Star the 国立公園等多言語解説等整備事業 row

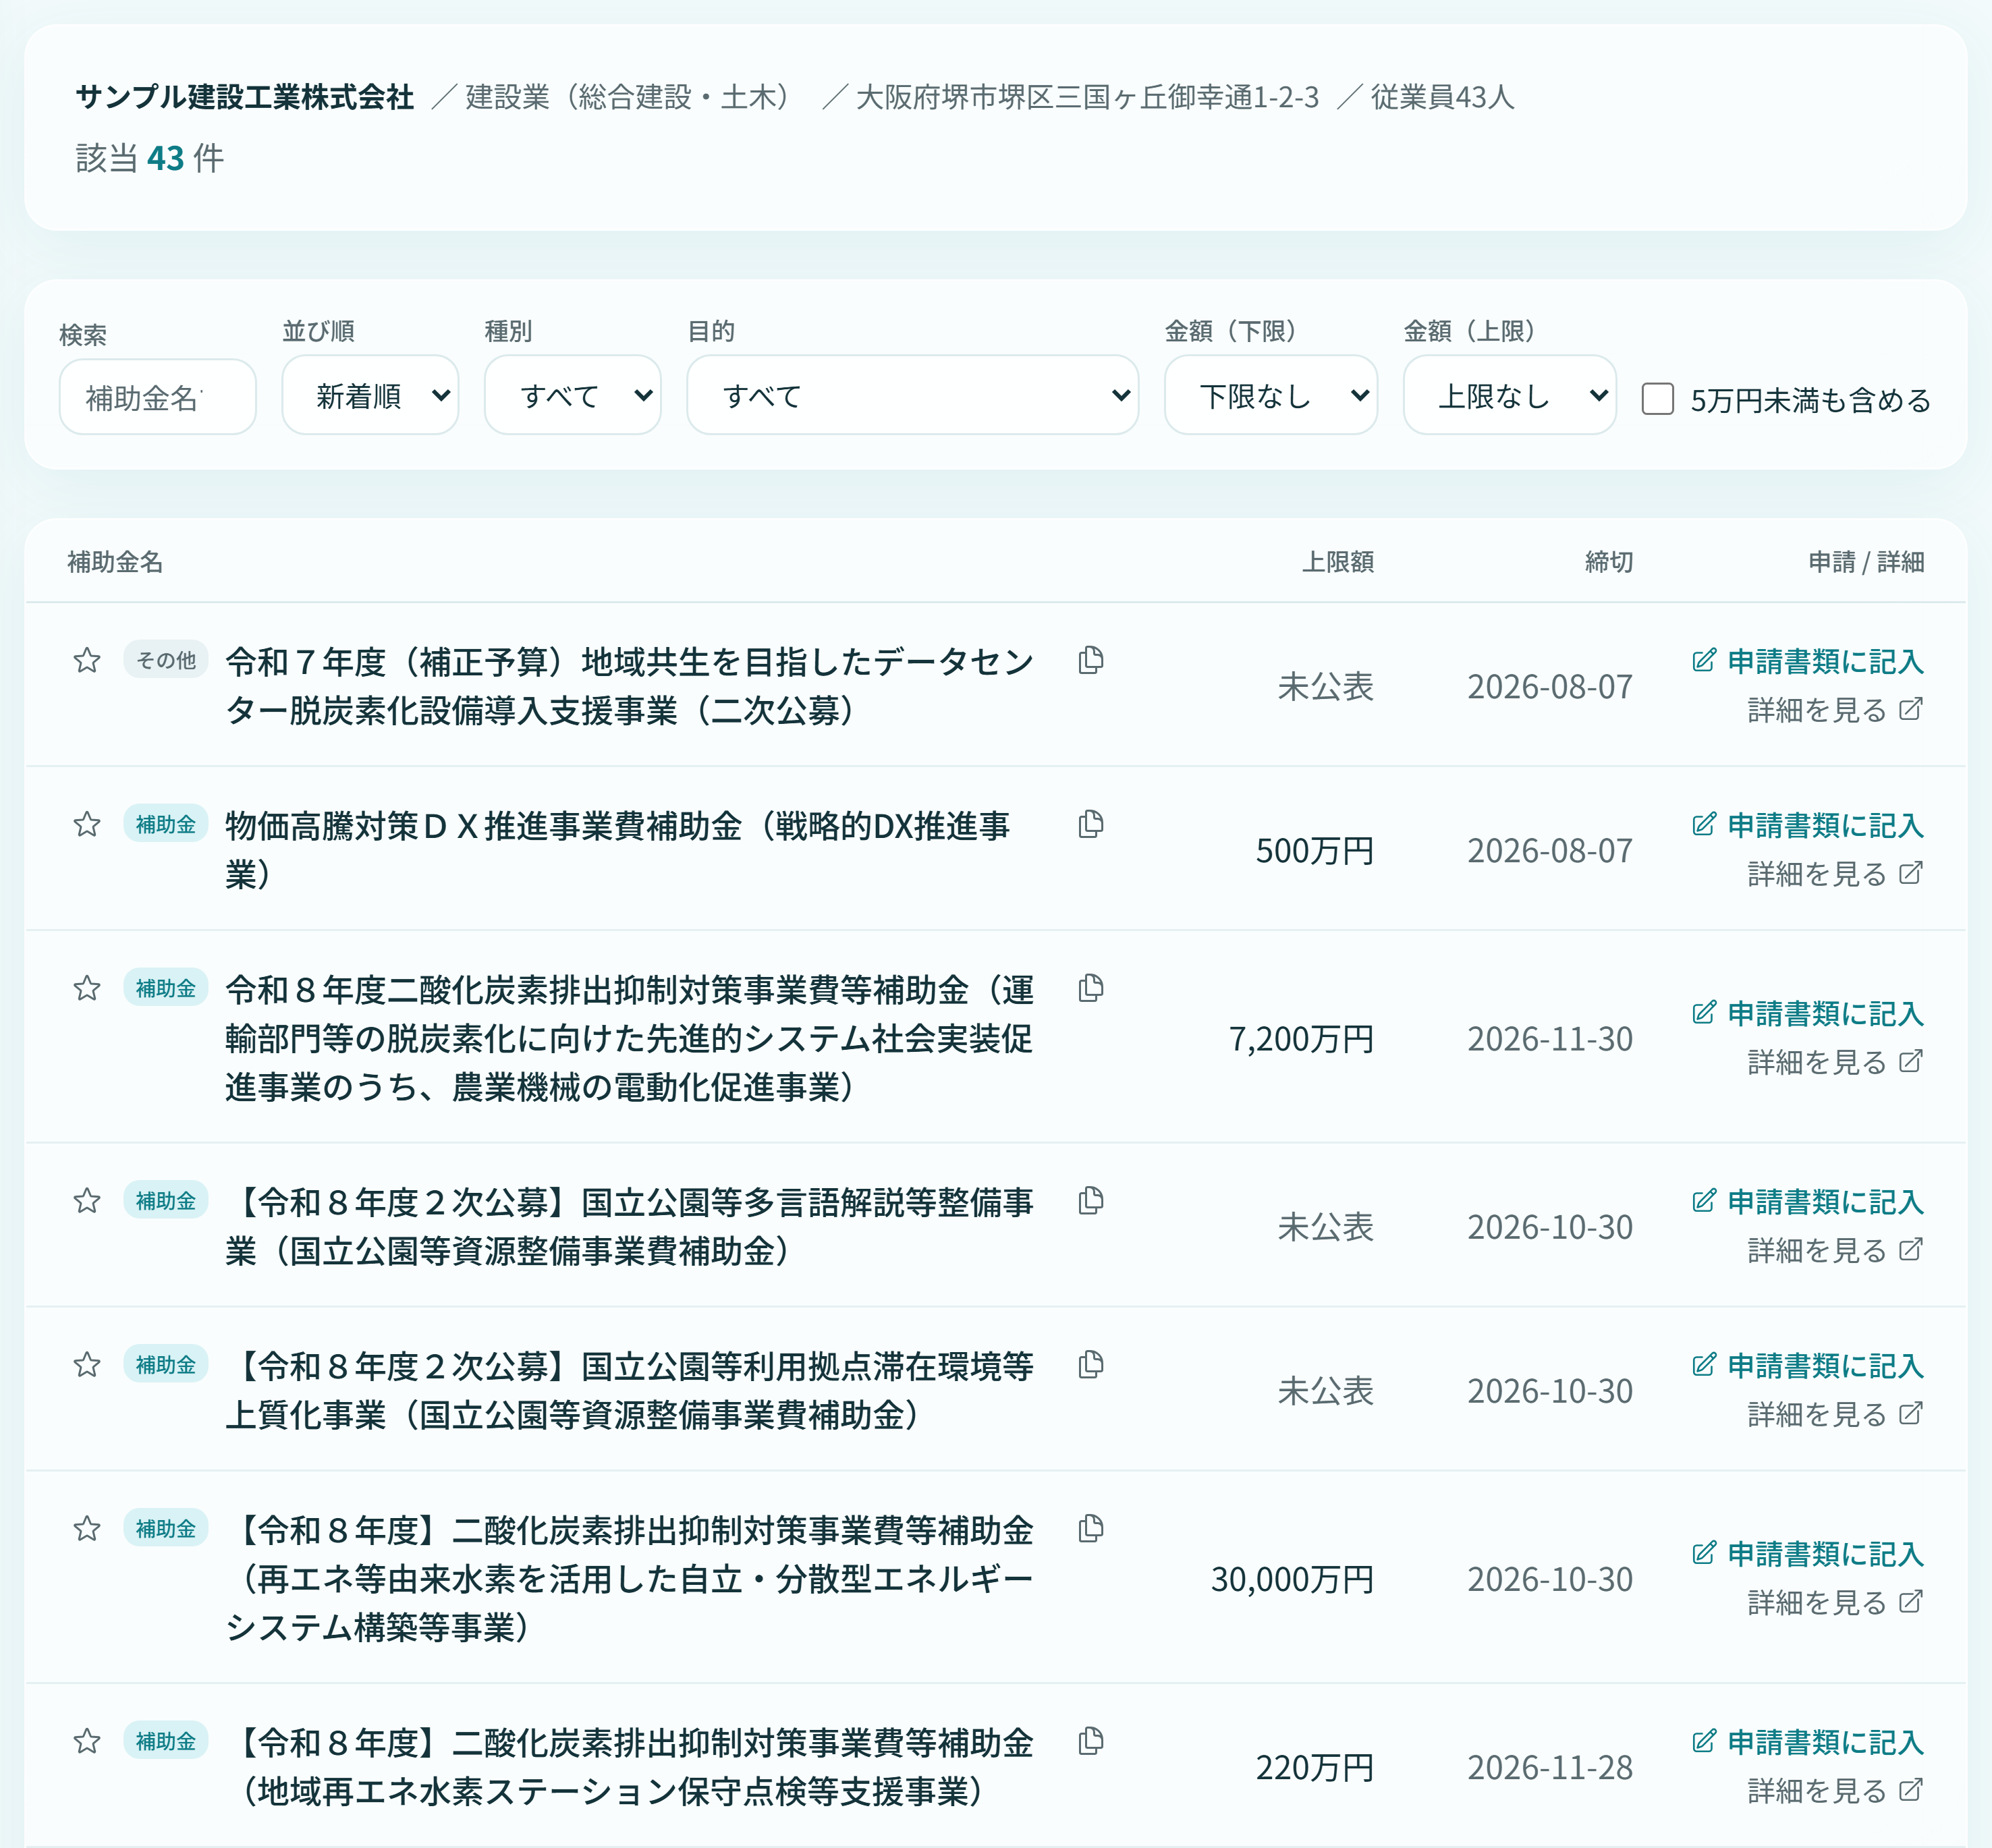coord(87,1200)
